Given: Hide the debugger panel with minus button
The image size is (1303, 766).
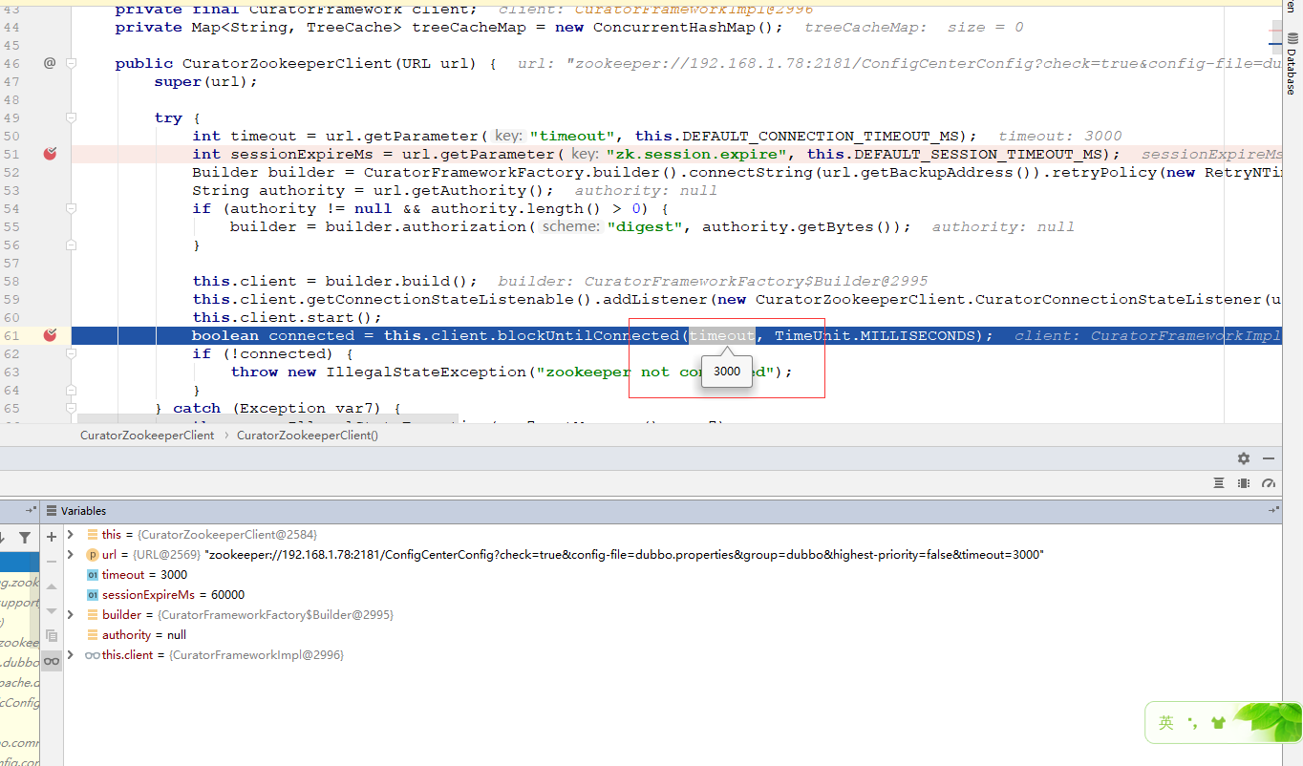Looking at the screenshot, I should pos(1269,457).
